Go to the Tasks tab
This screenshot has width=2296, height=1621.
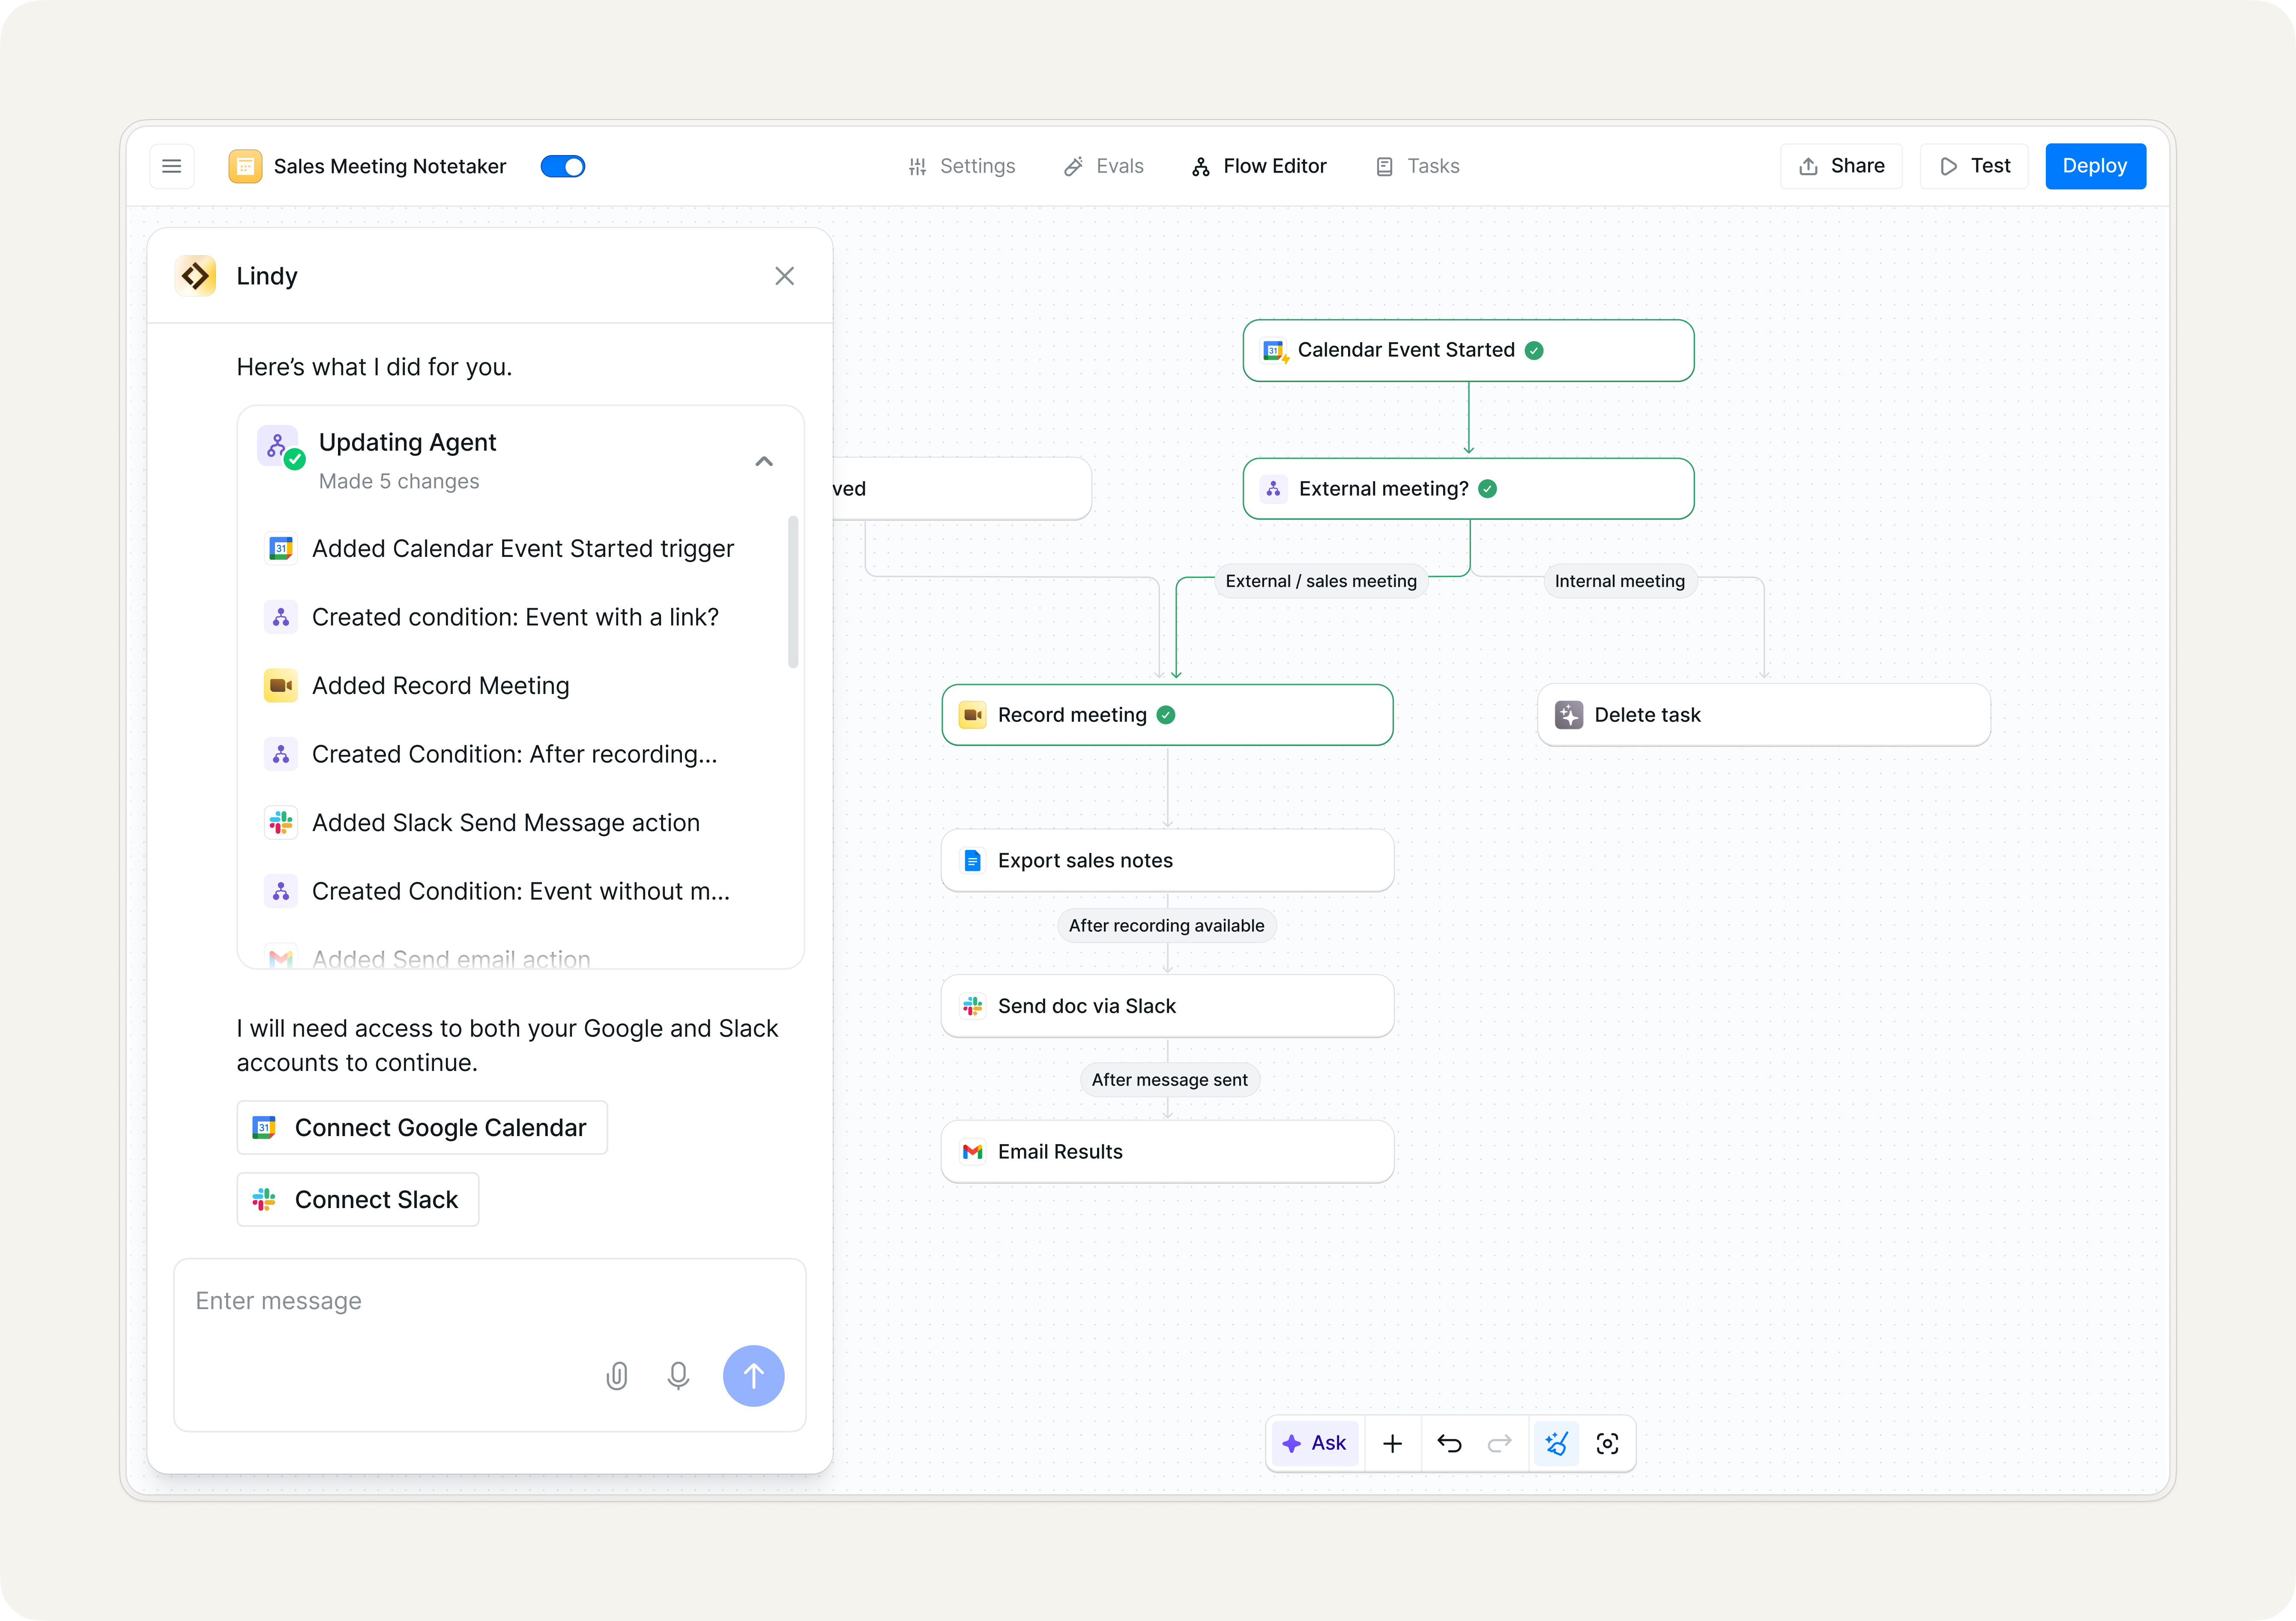[x=1417, y=166]
